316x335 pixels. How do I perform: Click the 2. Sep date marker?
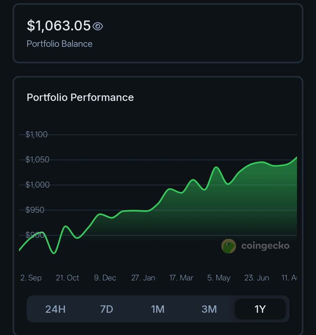31,278
